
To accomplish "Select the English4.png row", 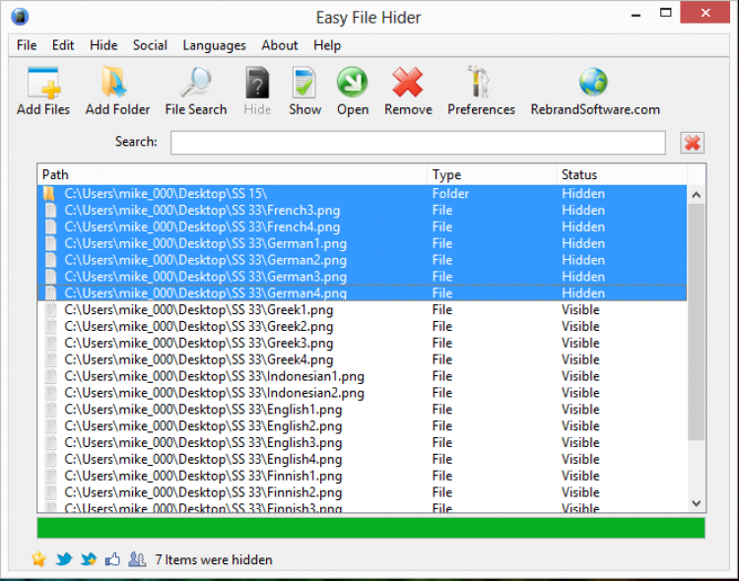I will (362, 459).
